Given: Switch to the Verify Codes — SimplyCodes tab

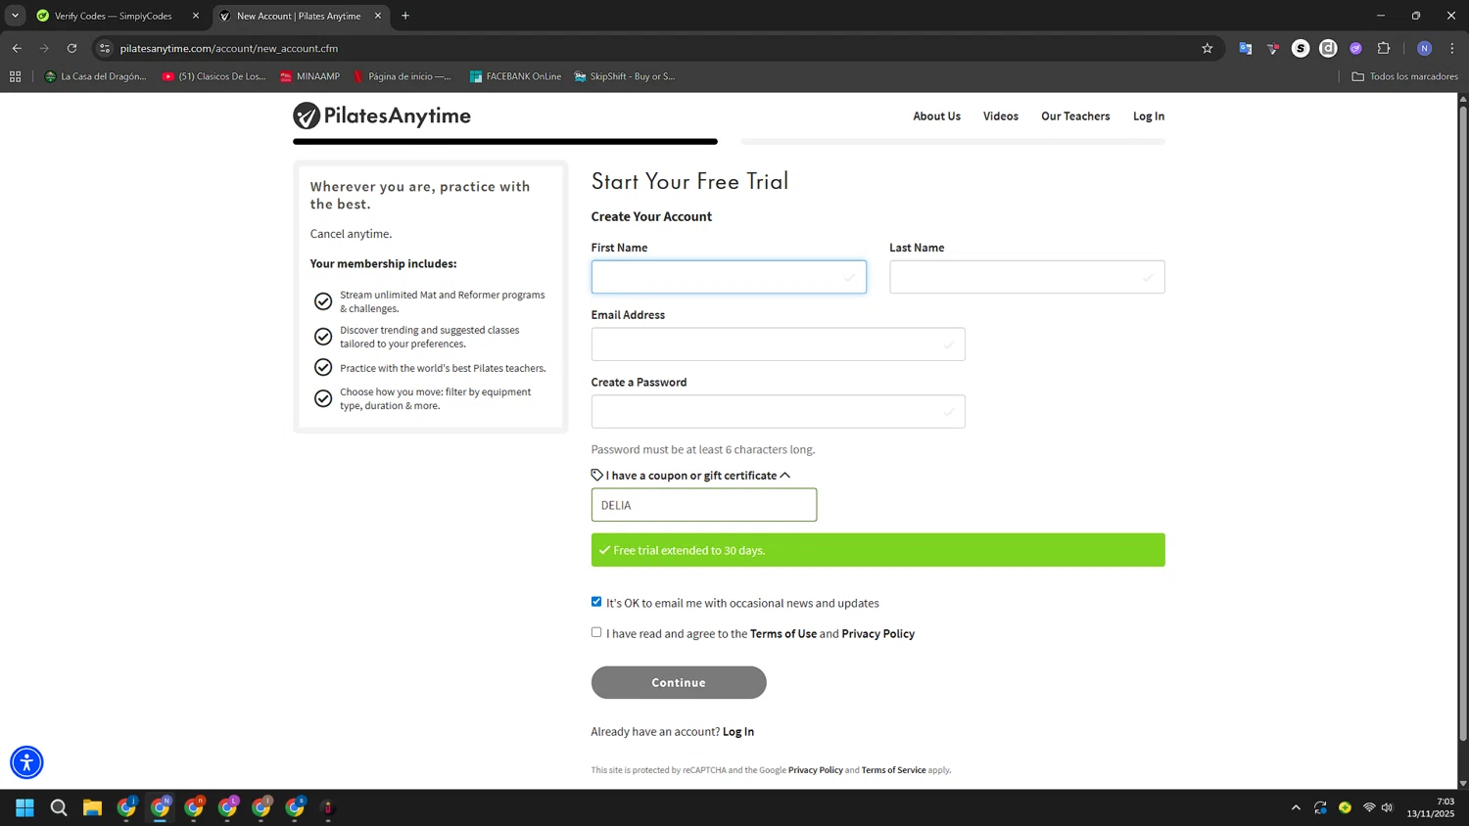Looking at the screenshot, I should tap(113, 16).
